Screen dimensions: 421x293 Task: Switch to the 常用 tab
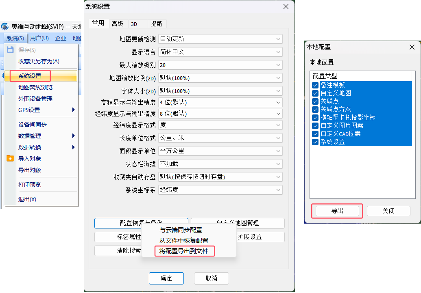tap(98, 23)
